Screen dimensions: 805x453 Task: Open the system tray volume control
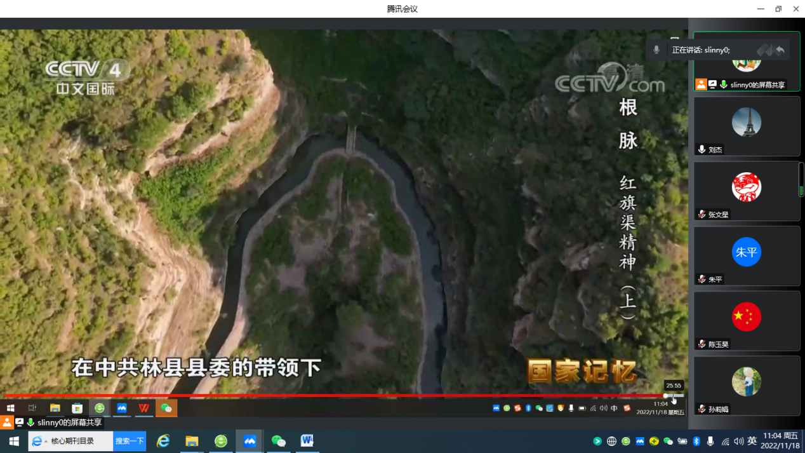738,442
